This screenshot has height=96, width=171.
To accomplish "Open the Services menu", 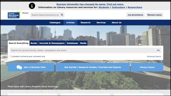I will (101, 22).
